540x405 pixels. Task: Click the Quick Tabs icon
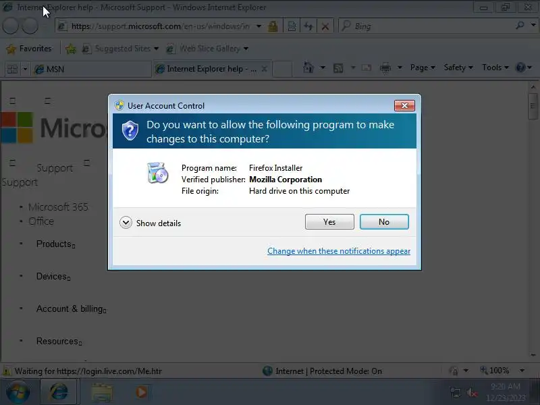tap(12, 69)
